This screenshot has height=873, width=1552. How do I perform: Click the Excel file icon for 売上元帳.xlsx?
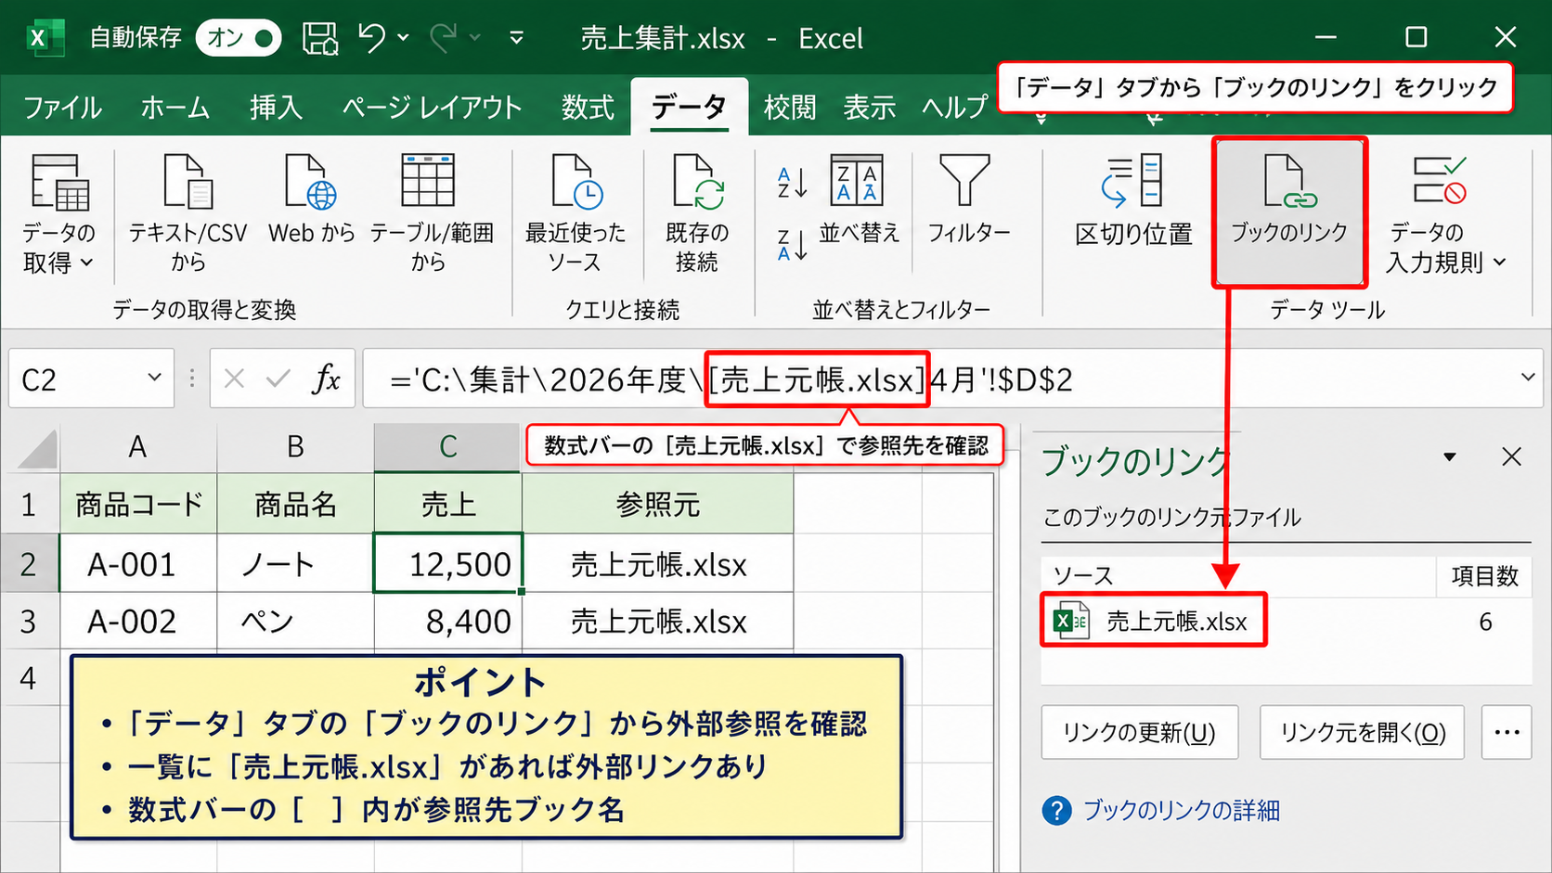click(x=1071, y=621)
